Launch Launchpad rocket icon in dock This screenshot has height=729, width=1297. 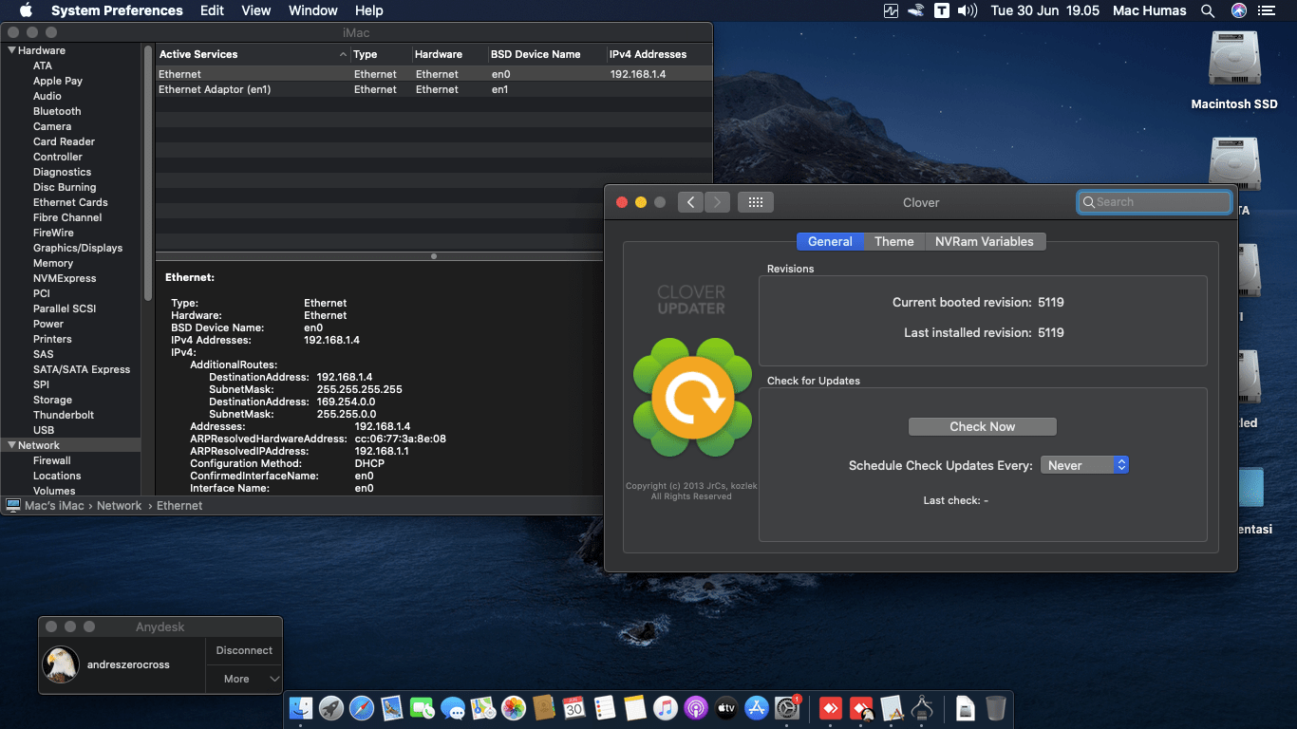[331, 708]
